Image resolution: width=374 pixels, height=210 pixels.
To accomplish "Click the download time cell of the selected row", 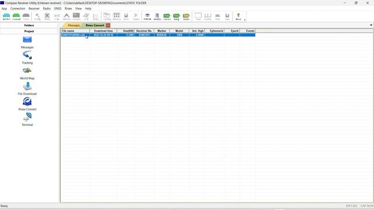I will point(103,35).
